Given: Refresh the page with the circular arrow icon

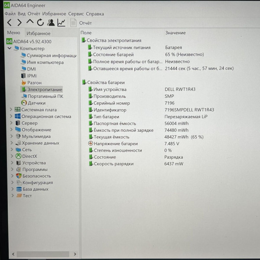Looking at the screenshot, I should [40, 23].
